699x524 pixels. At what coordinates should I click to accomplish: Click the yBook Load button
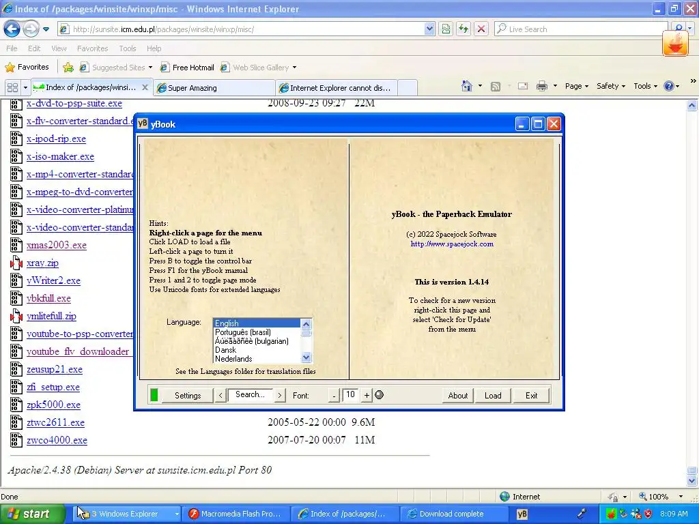pyautogui.click(x=493, y=395)
